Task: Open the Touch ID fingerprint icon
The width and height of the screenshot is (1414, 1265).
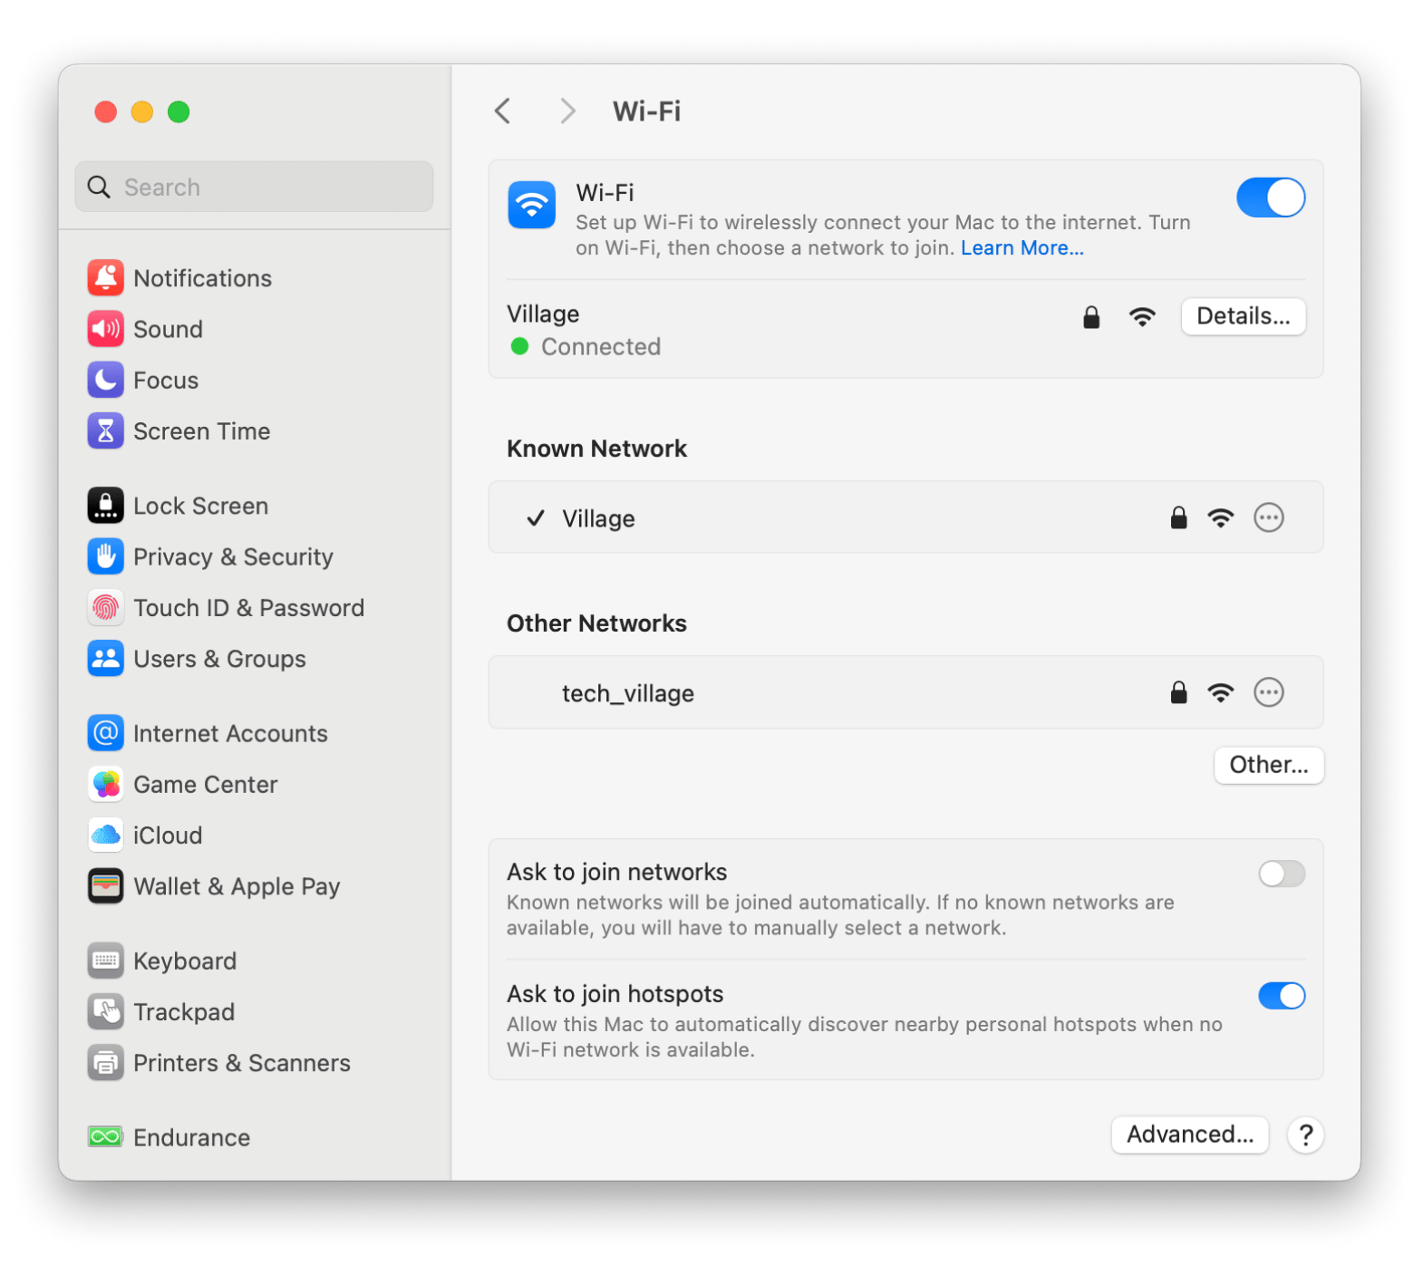Action: pyautogui.click(x=105, y=608)
